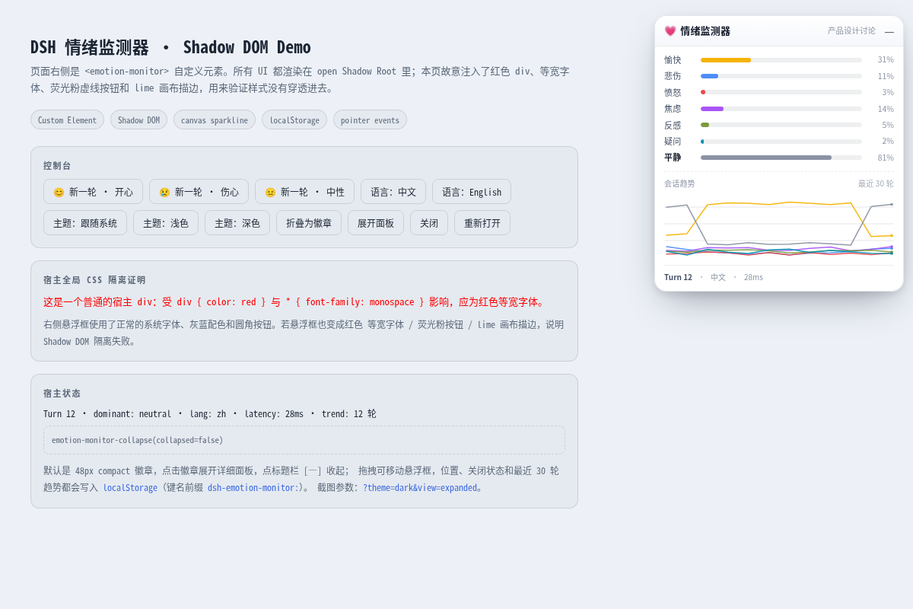
Task: Click the 平静 progress bar
Action: pyautogui.click(x=781, y=158)
